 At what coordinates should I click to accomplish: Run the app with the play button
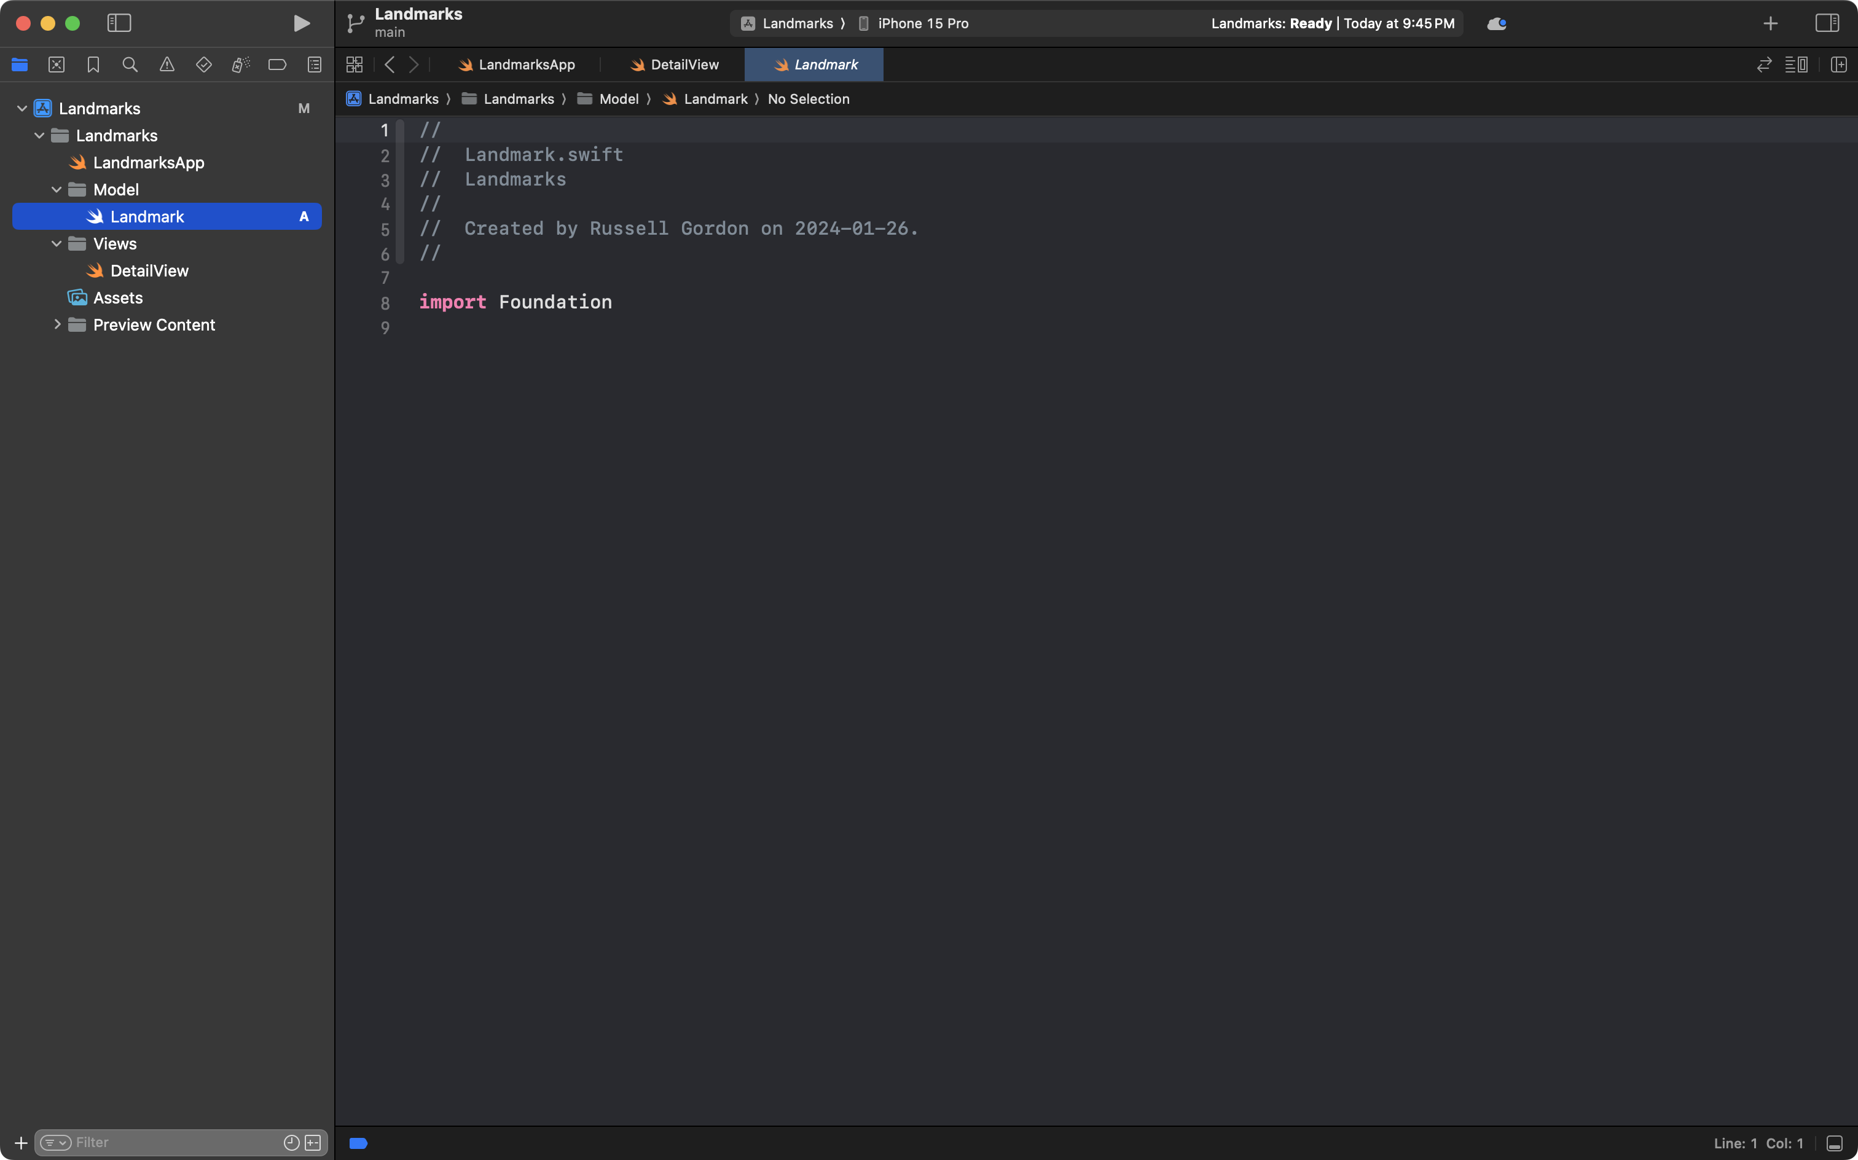click(x=302, y=23)
